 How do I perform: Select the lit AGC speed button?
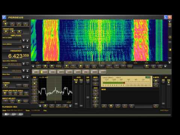[96, 99]
